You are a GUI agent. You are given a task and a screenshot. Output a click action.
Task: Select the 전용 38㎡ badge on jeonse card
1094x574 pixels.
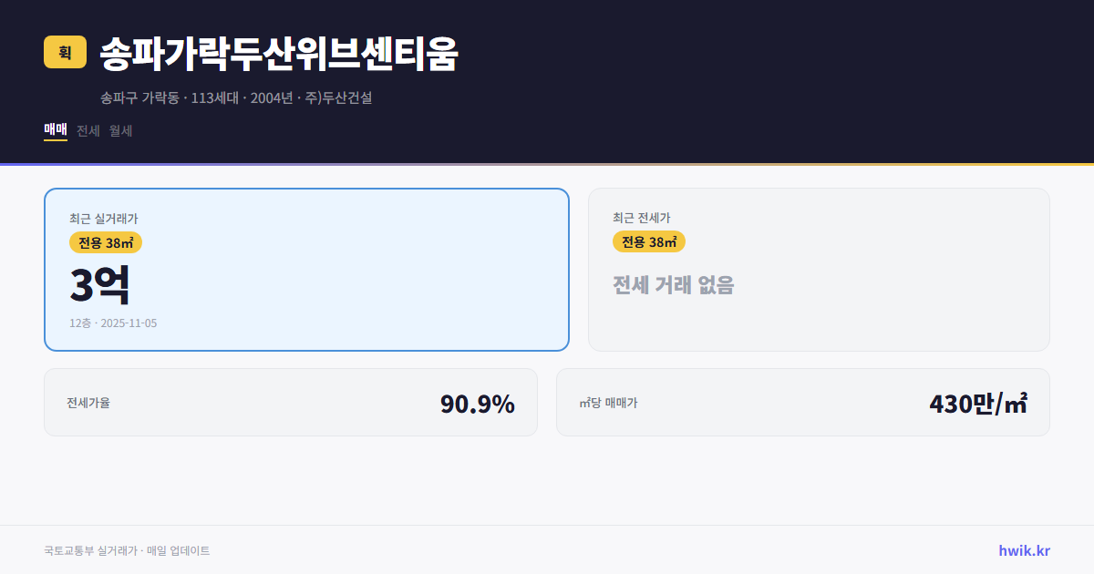click(650, 242)
